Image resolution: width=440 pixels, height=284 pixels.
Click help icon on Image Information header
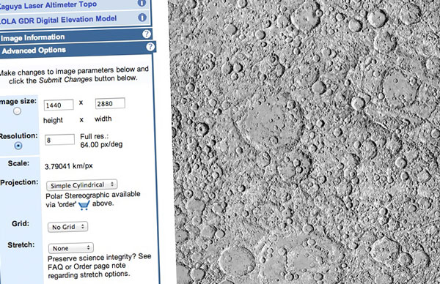146,34
